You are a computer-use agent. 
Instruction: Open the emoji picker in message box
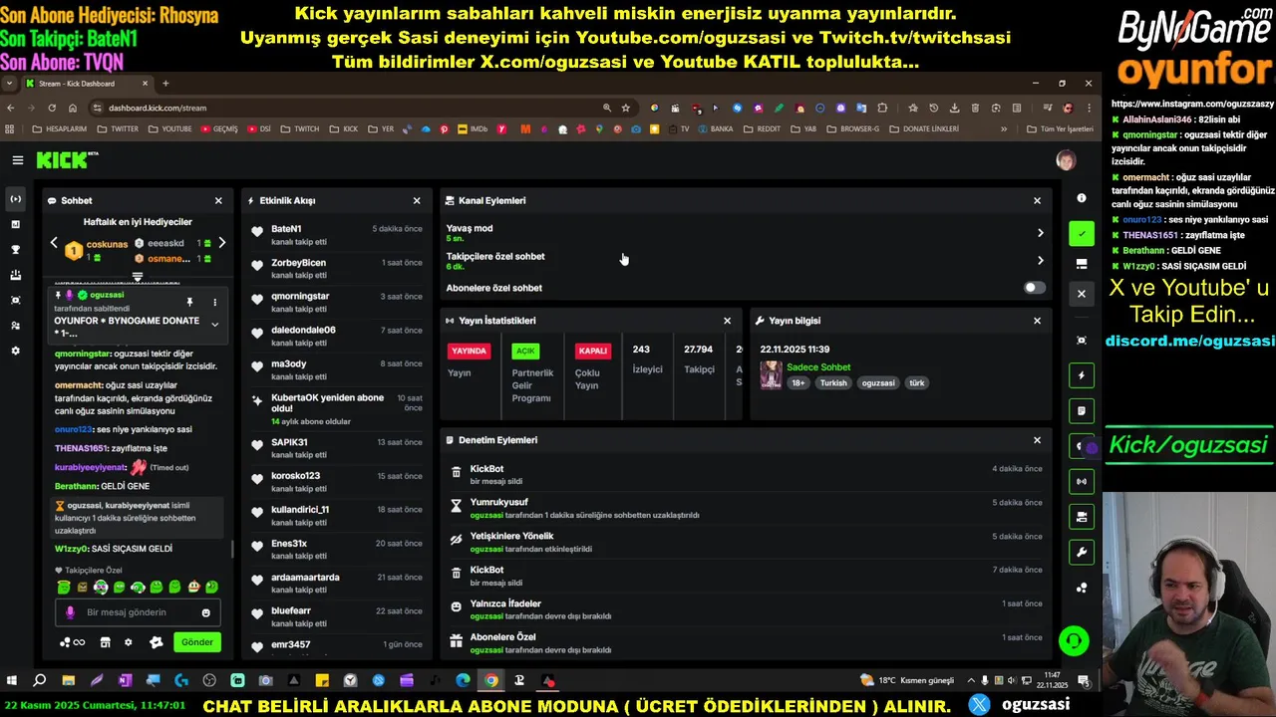(x=206, y=612)
